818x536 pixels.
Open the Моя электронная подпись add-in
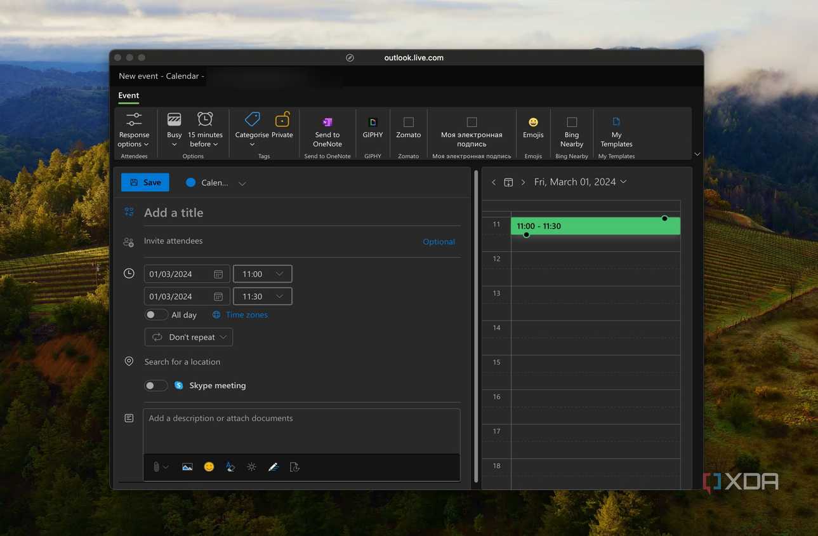[x=472, y=131]
